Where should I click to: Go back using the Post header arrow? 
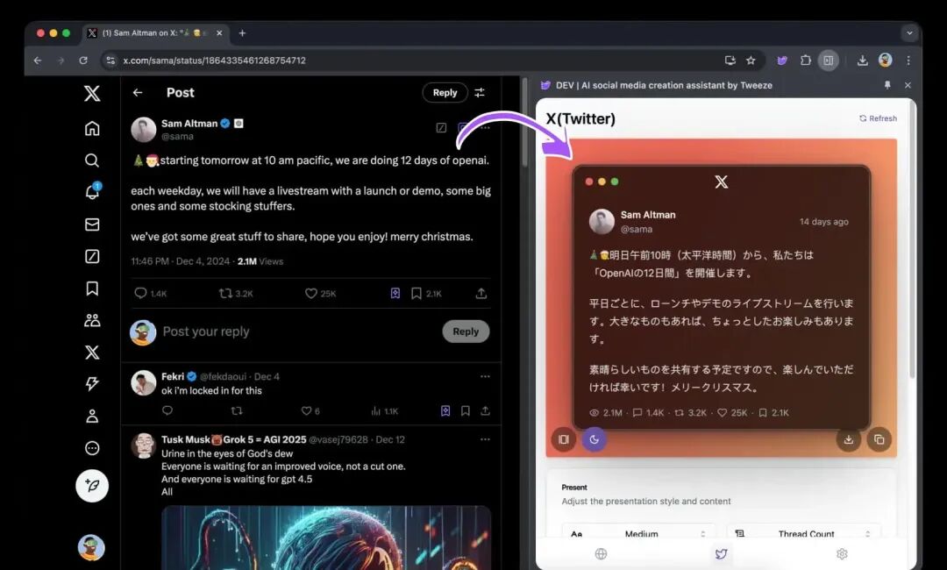138,92
